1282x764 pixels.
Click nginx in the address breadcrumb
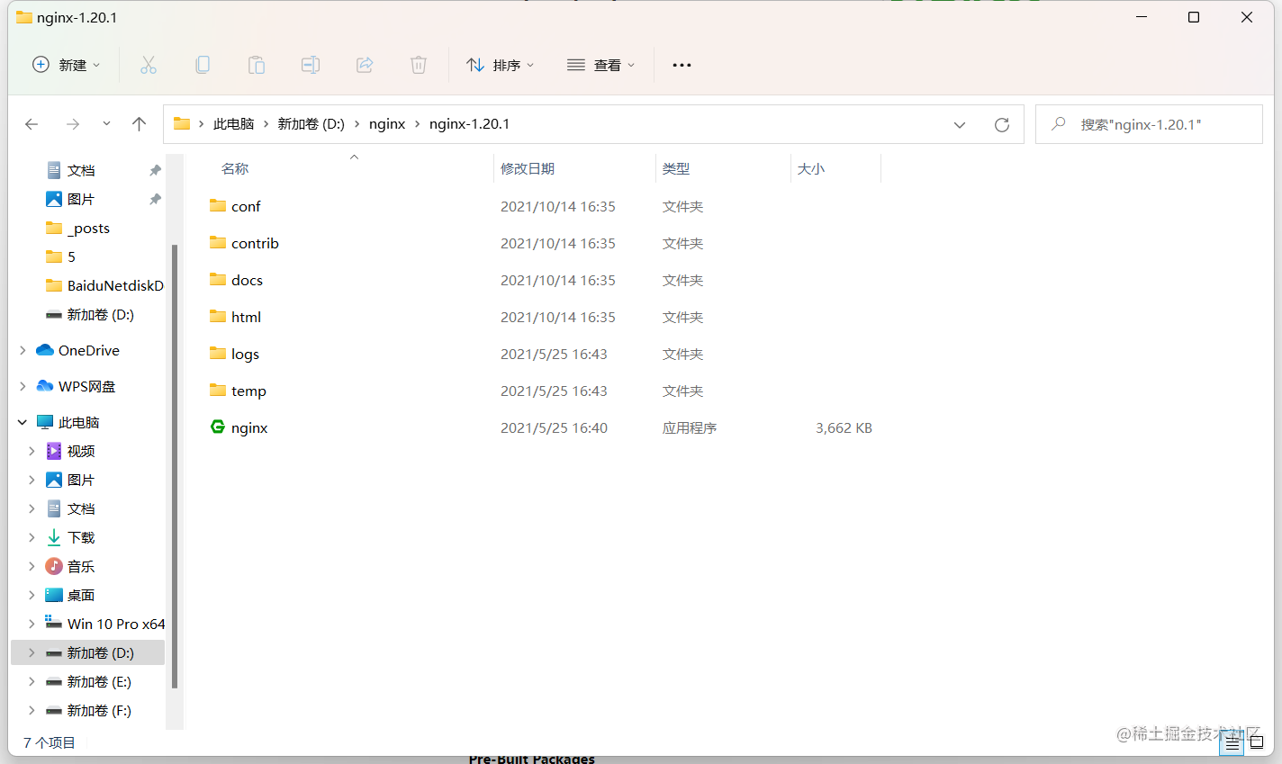tap(387, 124)
